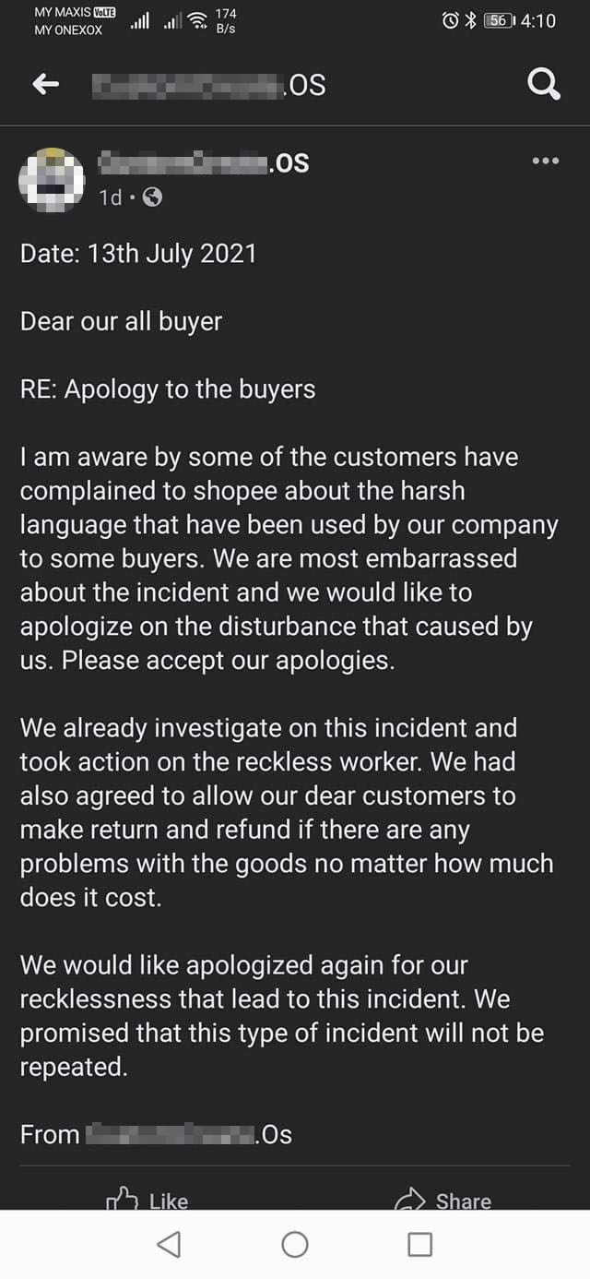Open search with the magnifier icon
Viewport: 590px width, 1279px height.
tap(543, 85)
